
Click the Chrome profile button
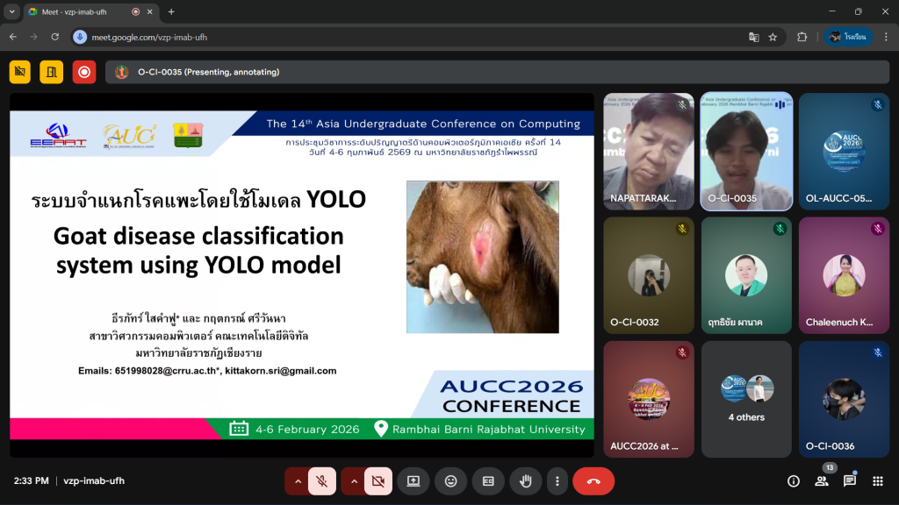point(848,37)
